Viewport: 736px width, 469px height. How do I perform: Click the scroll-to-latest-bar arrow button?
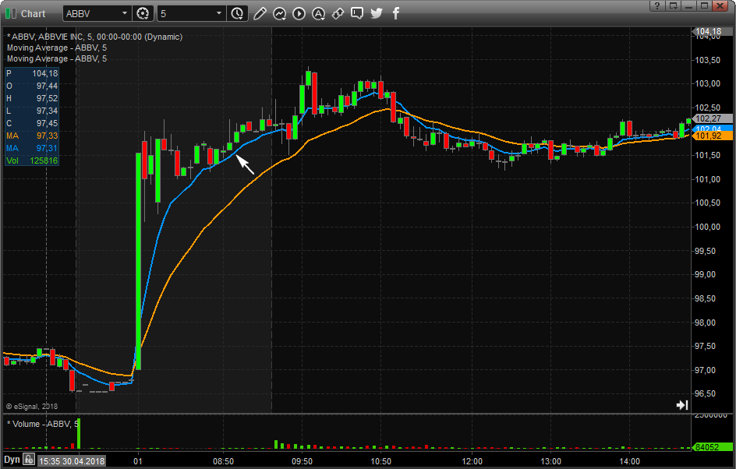[x=681, y=405]
